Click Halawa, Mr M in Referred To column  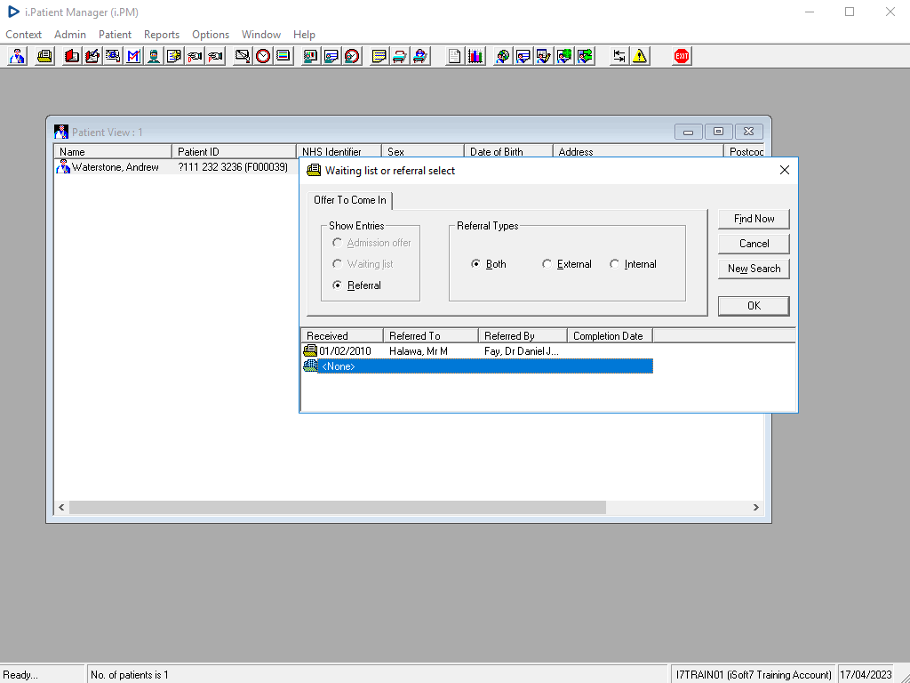tap(419, 351)
